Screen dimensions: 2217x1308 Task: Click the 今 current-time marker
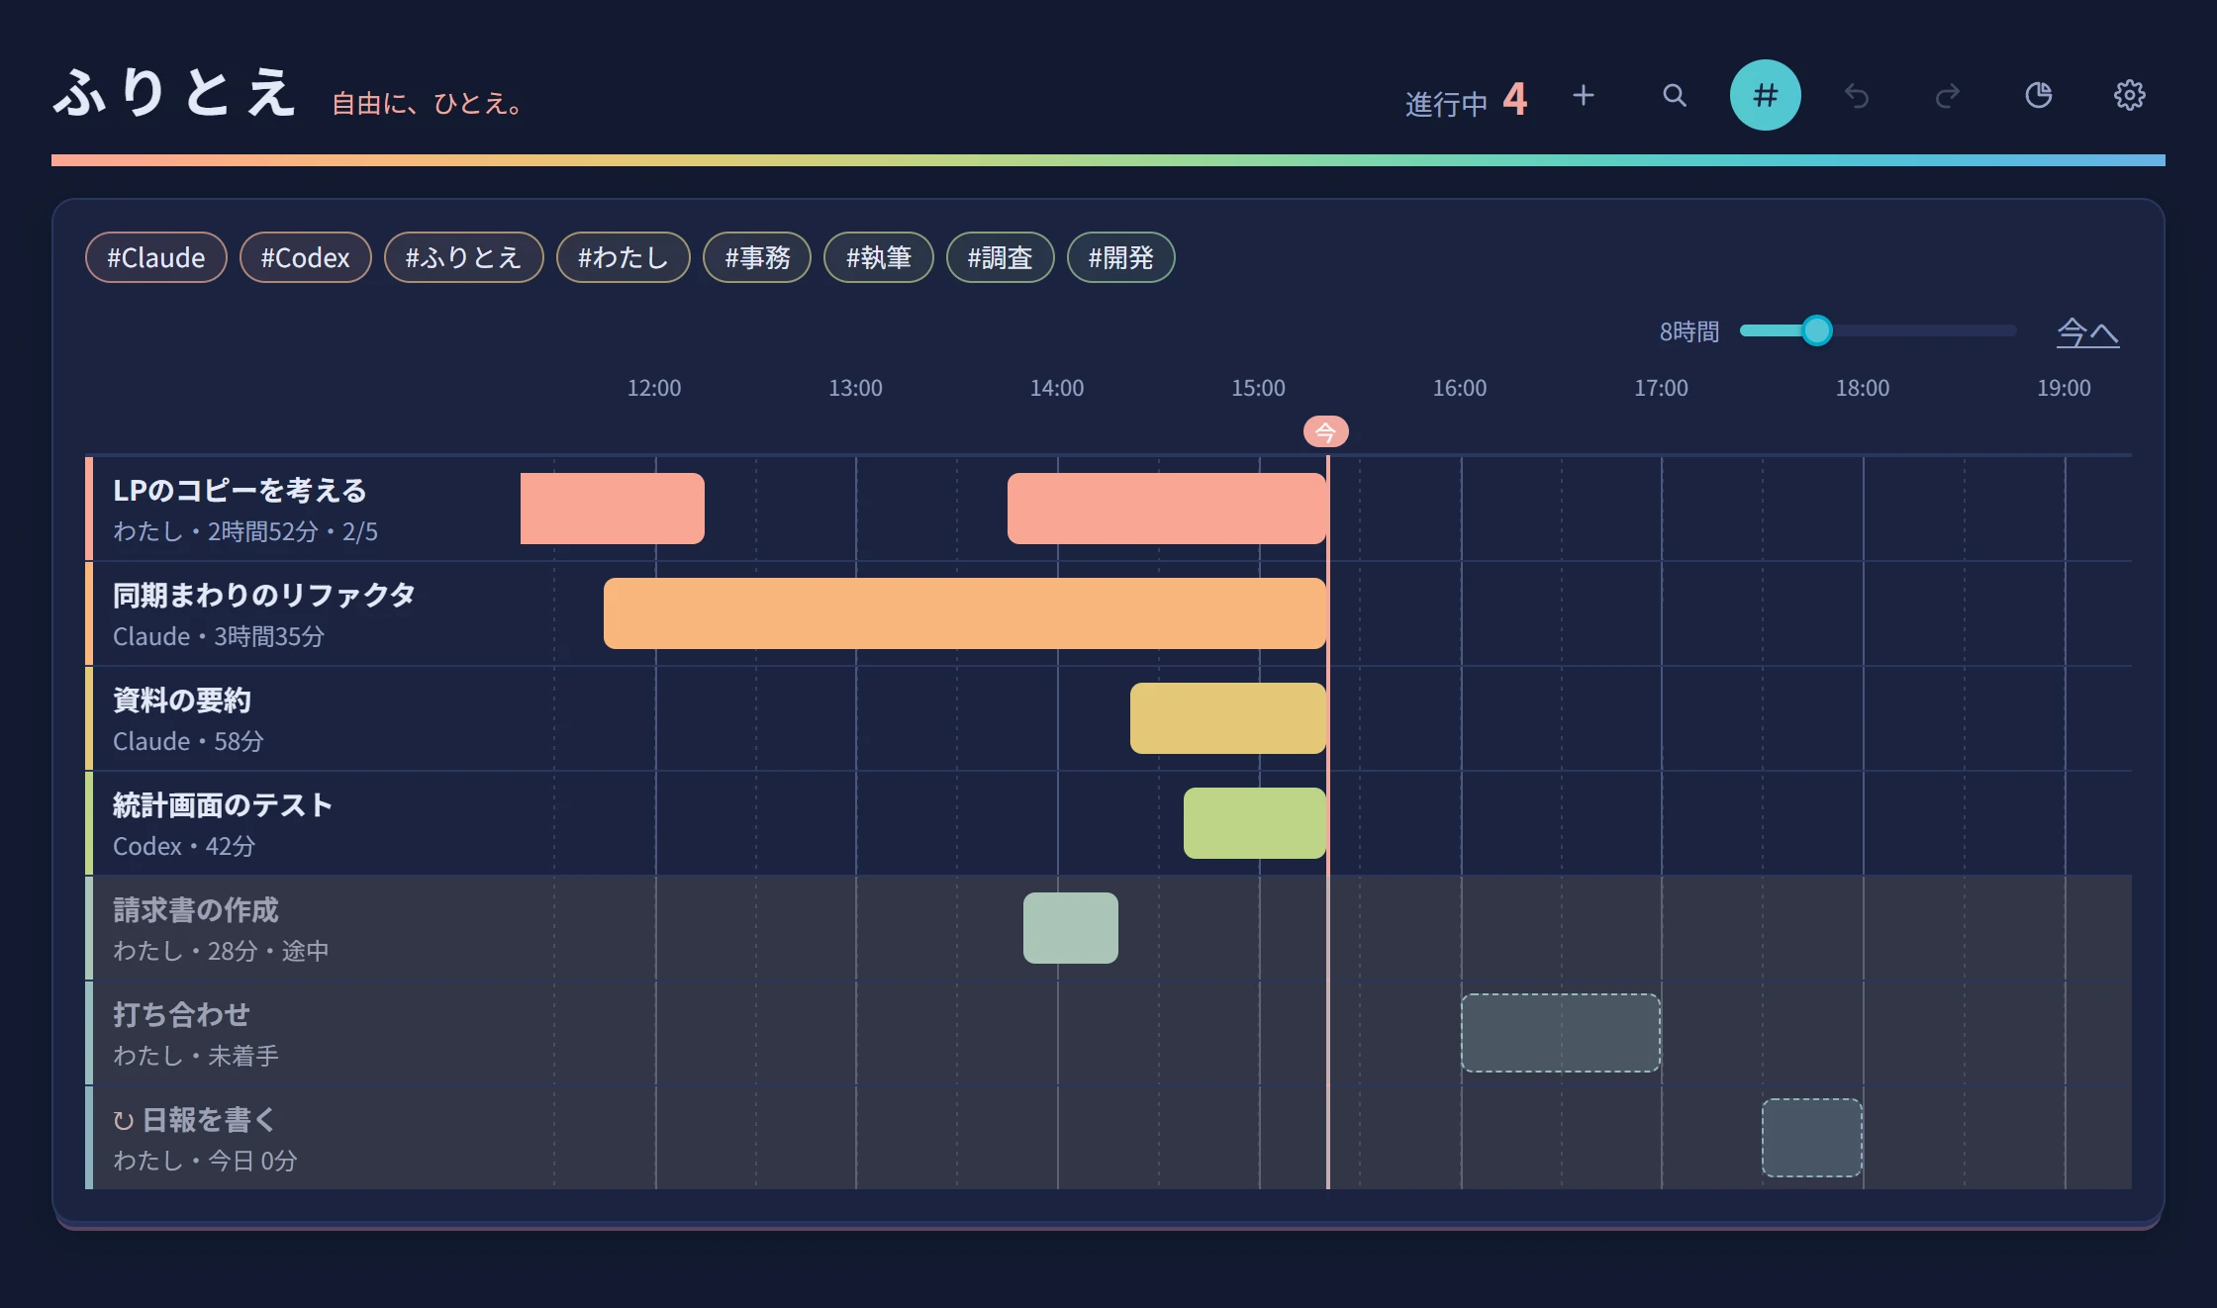click(1326, 431)
